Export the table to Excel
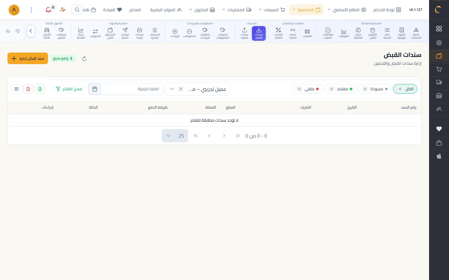 pyautogui.click(x=40, y=89)
